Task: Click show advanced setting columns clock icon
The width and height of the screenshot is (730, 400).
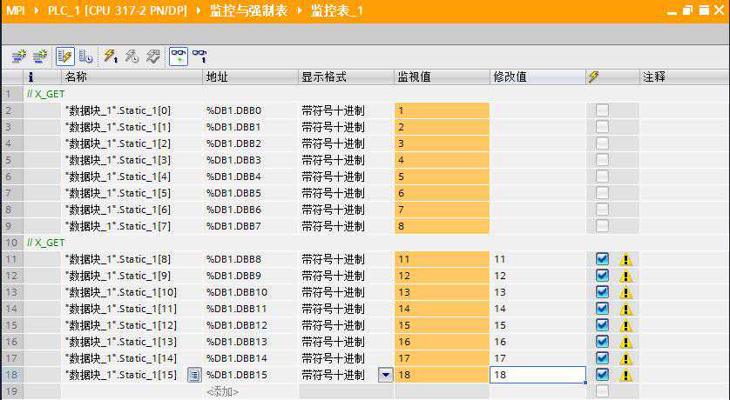Action: click(x=86, y=56)
